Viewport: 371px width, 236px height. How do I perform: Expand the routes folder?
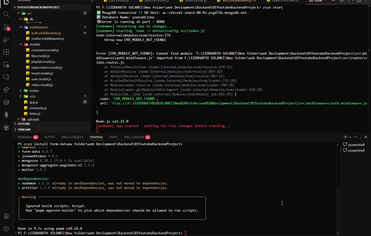[x=20, y=91]
